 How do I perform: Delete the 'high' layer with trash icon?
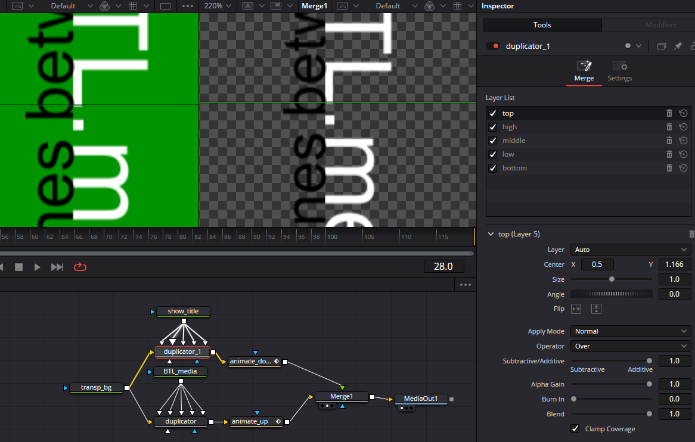point(669,127)
